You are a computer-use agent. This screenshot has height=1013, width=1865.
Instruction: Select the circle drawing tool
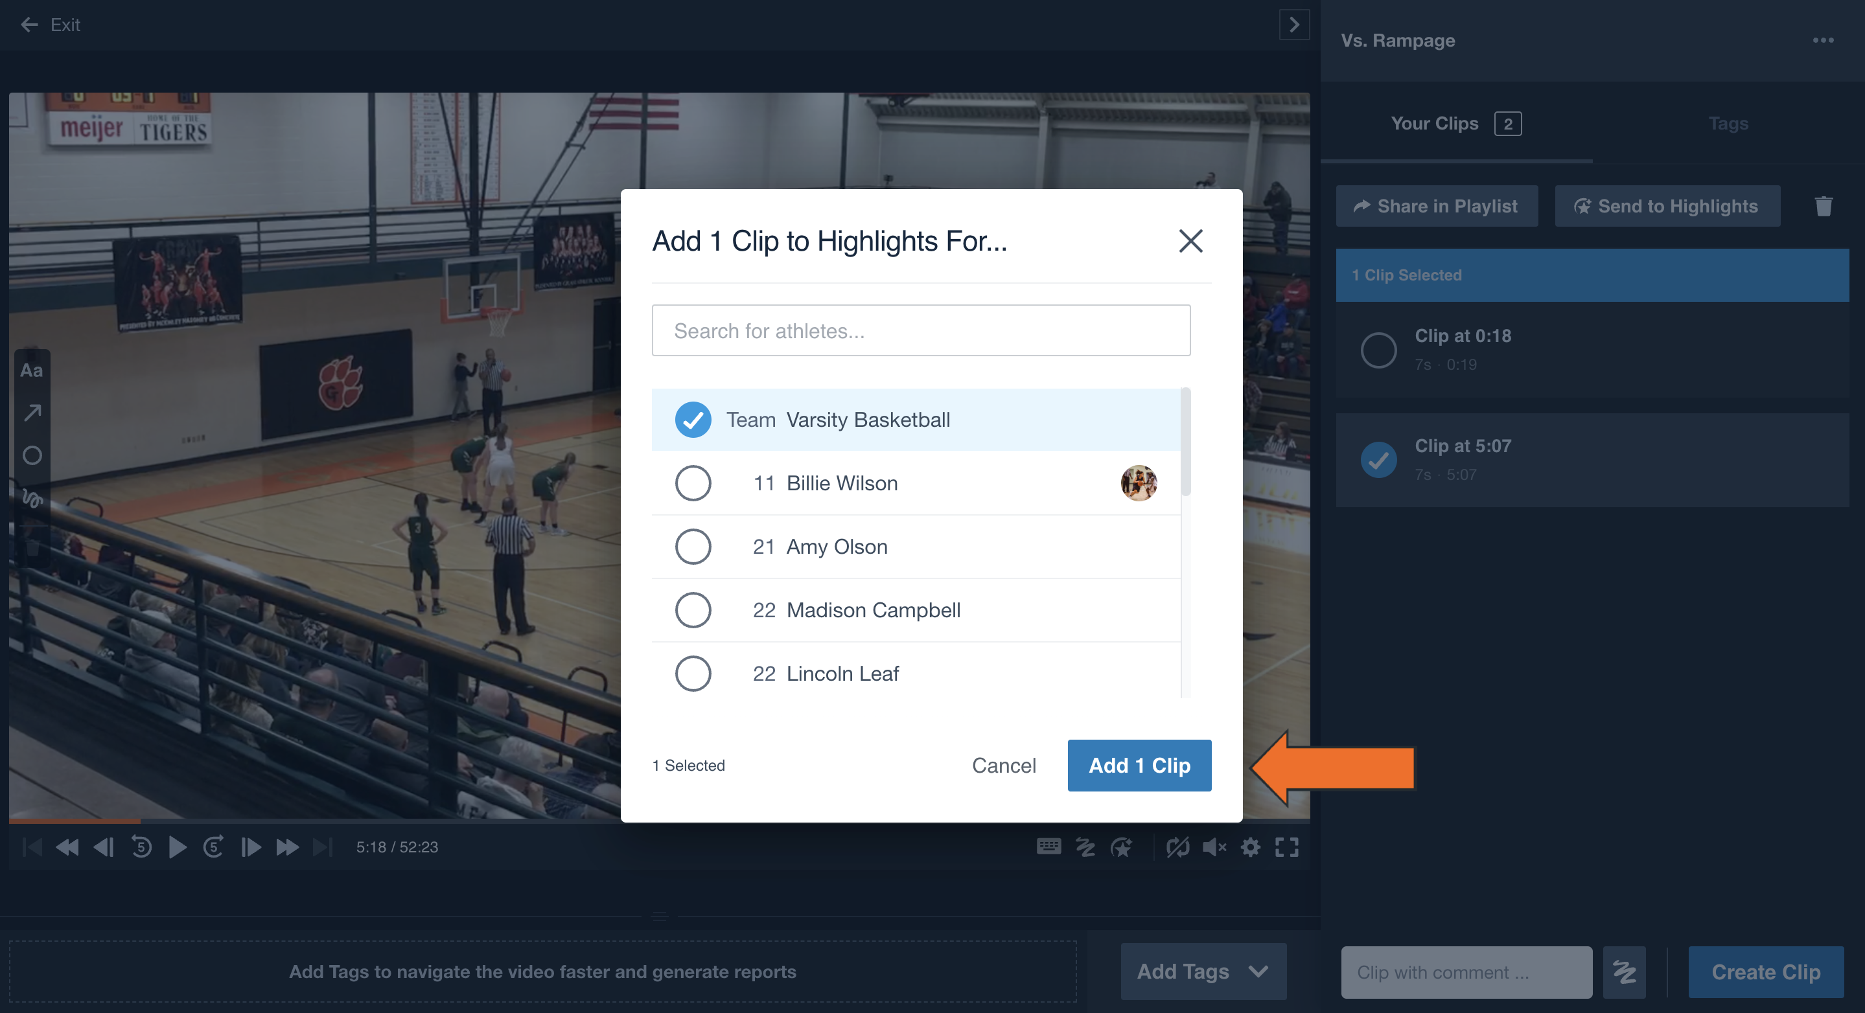coord(32,455)
